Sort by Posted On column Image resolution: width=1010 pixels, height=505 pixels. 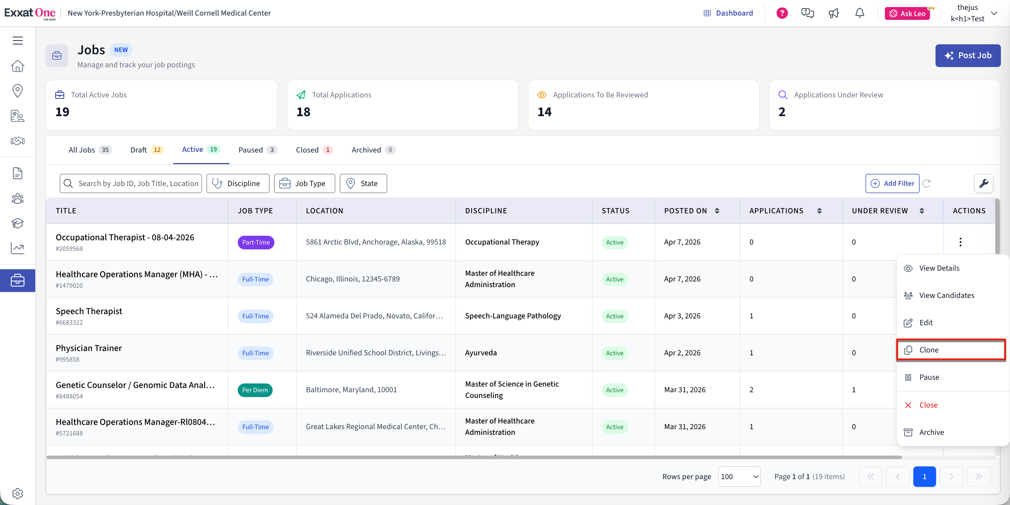717,211
